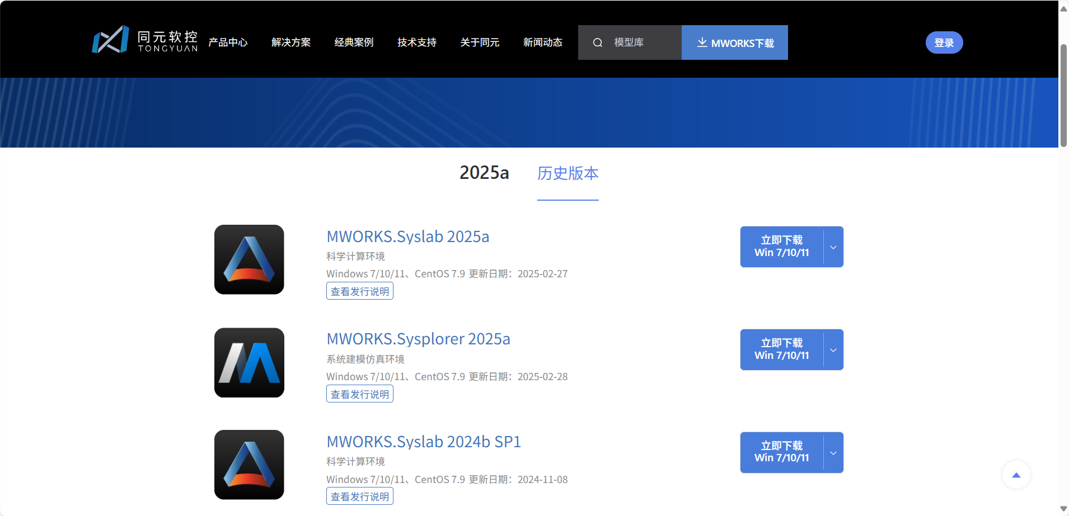Image resolution: width=1069 pixels, height=516 pixels.
Task: Click the scrollbar down arrow
Action: (x=1063, y=509)
